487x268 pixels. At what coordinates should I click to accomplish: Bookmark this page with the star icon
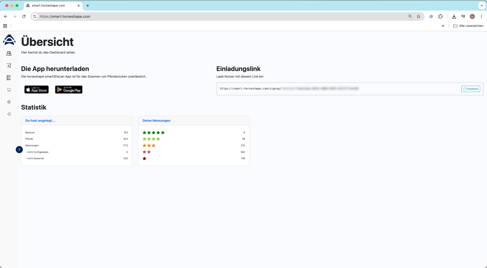click(419, 16)
